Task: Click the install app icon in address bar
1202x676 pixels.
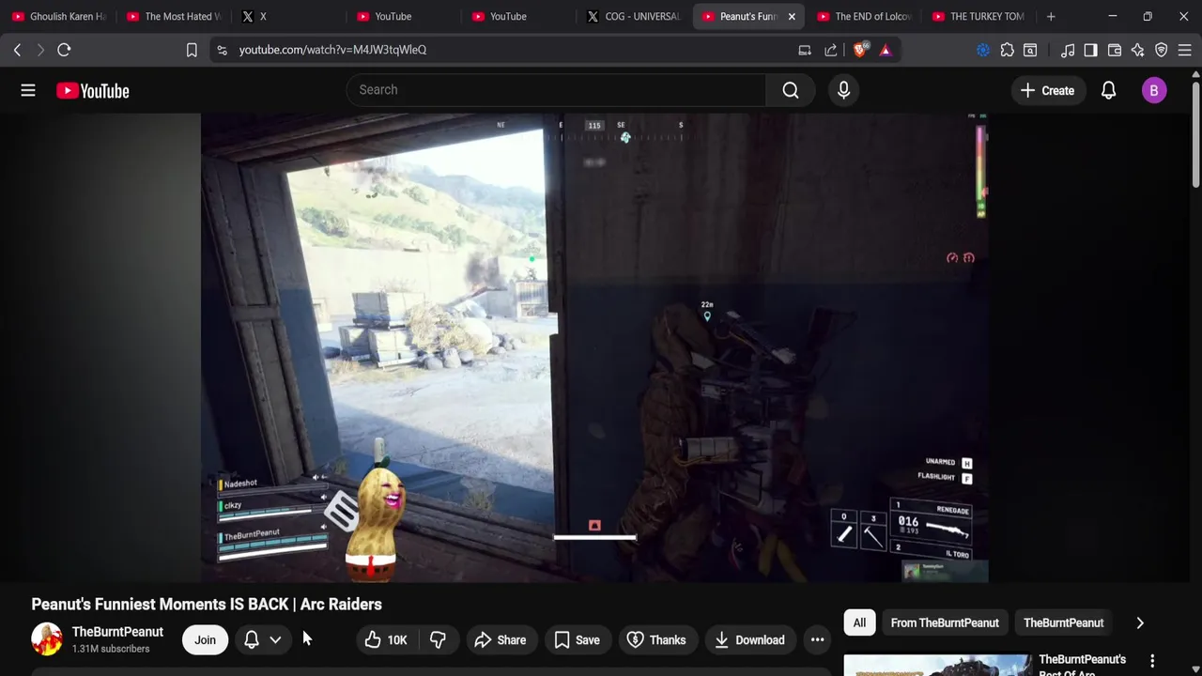Action: pos(805,50)
